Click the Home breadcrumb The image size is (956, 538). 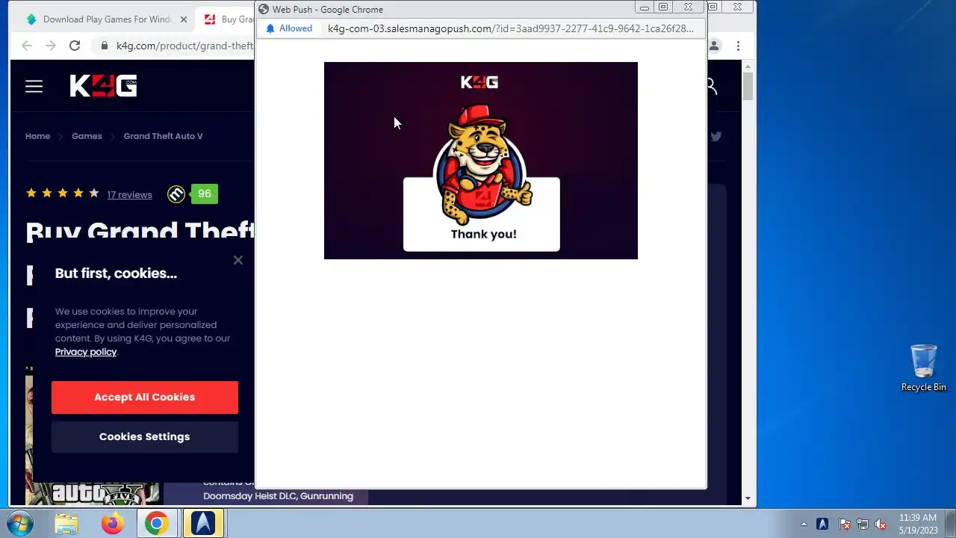click(x=37, y=136)
